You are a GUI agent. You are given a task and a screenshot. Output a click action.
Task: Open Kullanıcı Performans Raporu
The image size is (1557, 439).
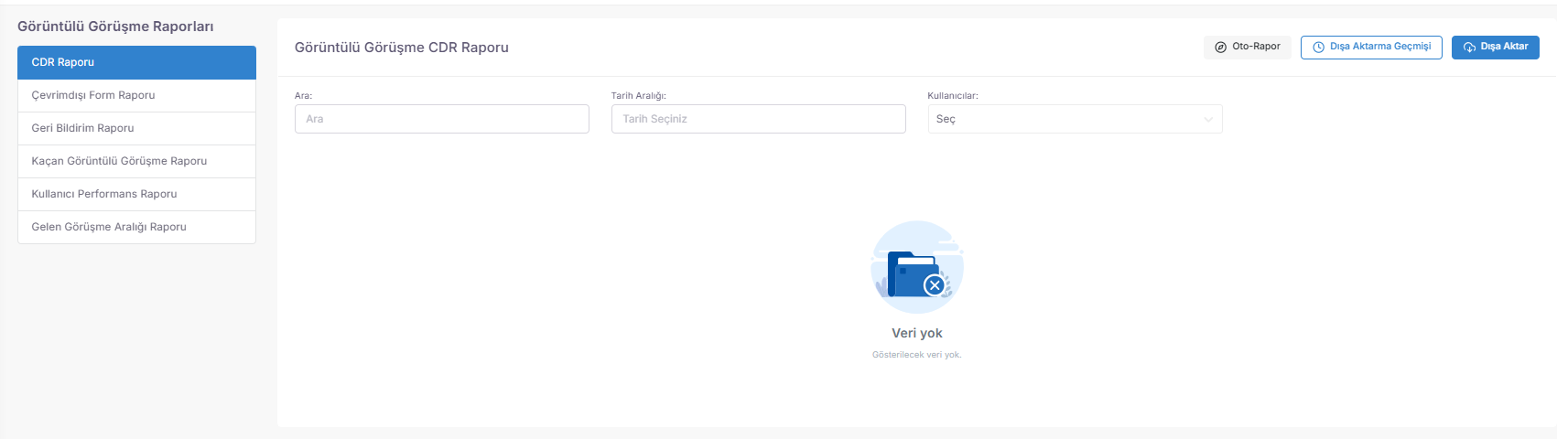[136, 194]
